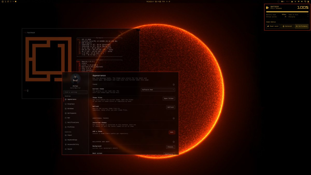Click the Appearance page heading
This screenshot has height=175, width=311.
99,75
